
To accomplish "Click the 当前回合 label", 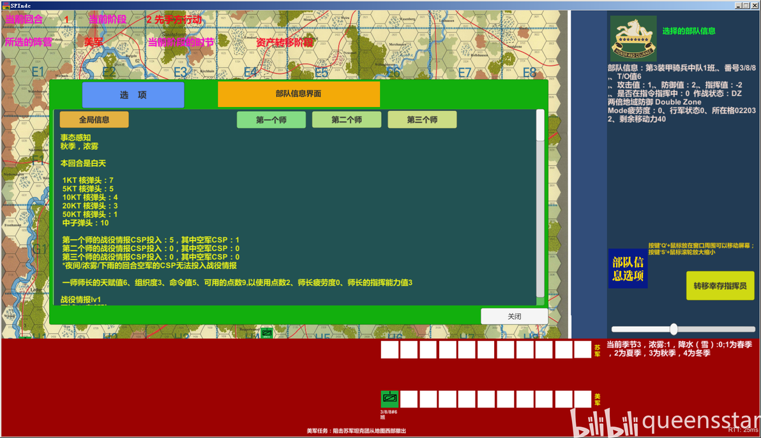I will tap(24, 19).
